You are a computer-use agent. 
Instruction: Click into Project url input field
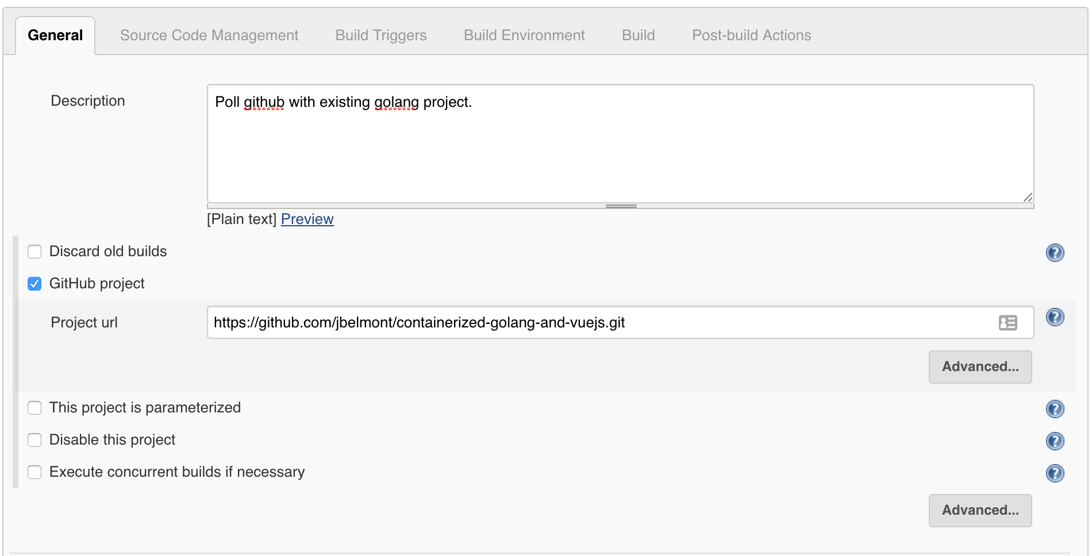(620, 322)
